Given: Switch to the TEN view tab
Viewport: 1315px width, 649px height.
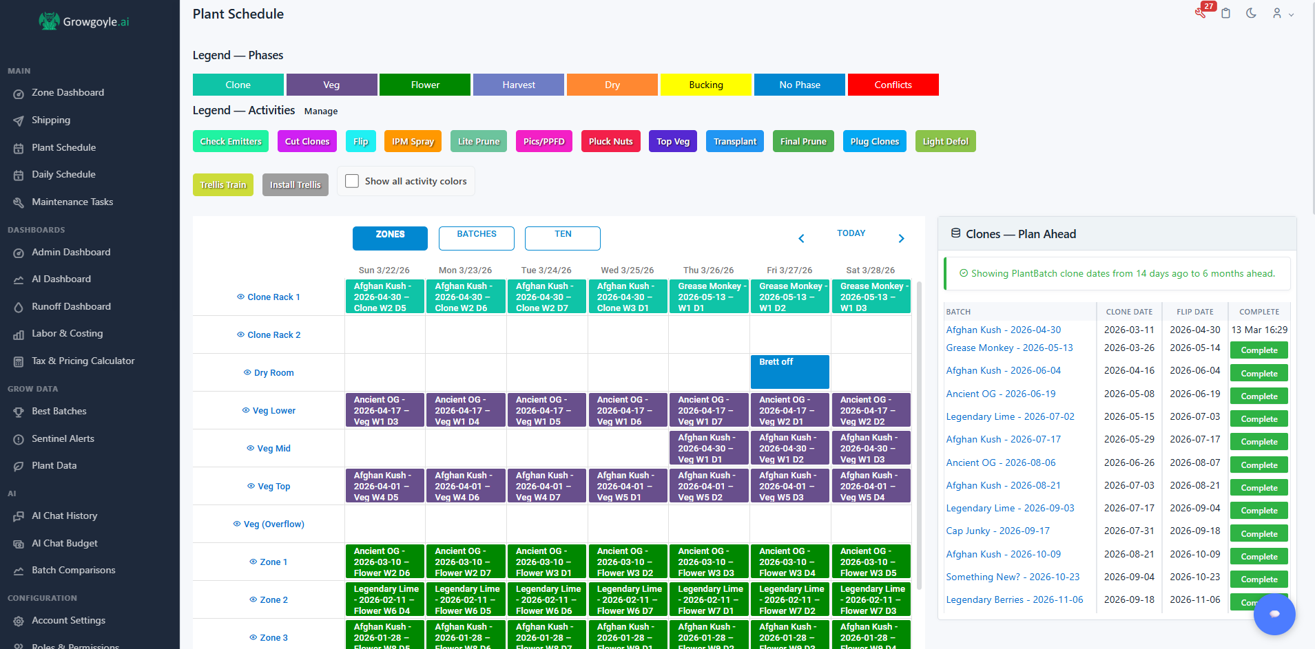Looking at the screenshot, I should click(562, 238).
